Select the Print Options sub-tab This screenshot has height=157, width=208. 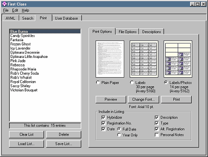coord(102,31)
